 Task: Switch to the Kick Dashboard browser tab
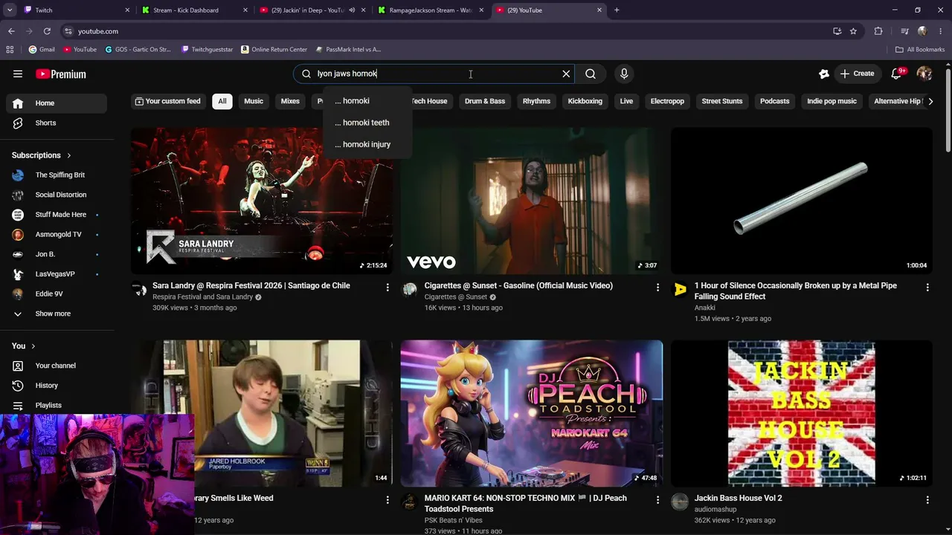tap(195, 10)
